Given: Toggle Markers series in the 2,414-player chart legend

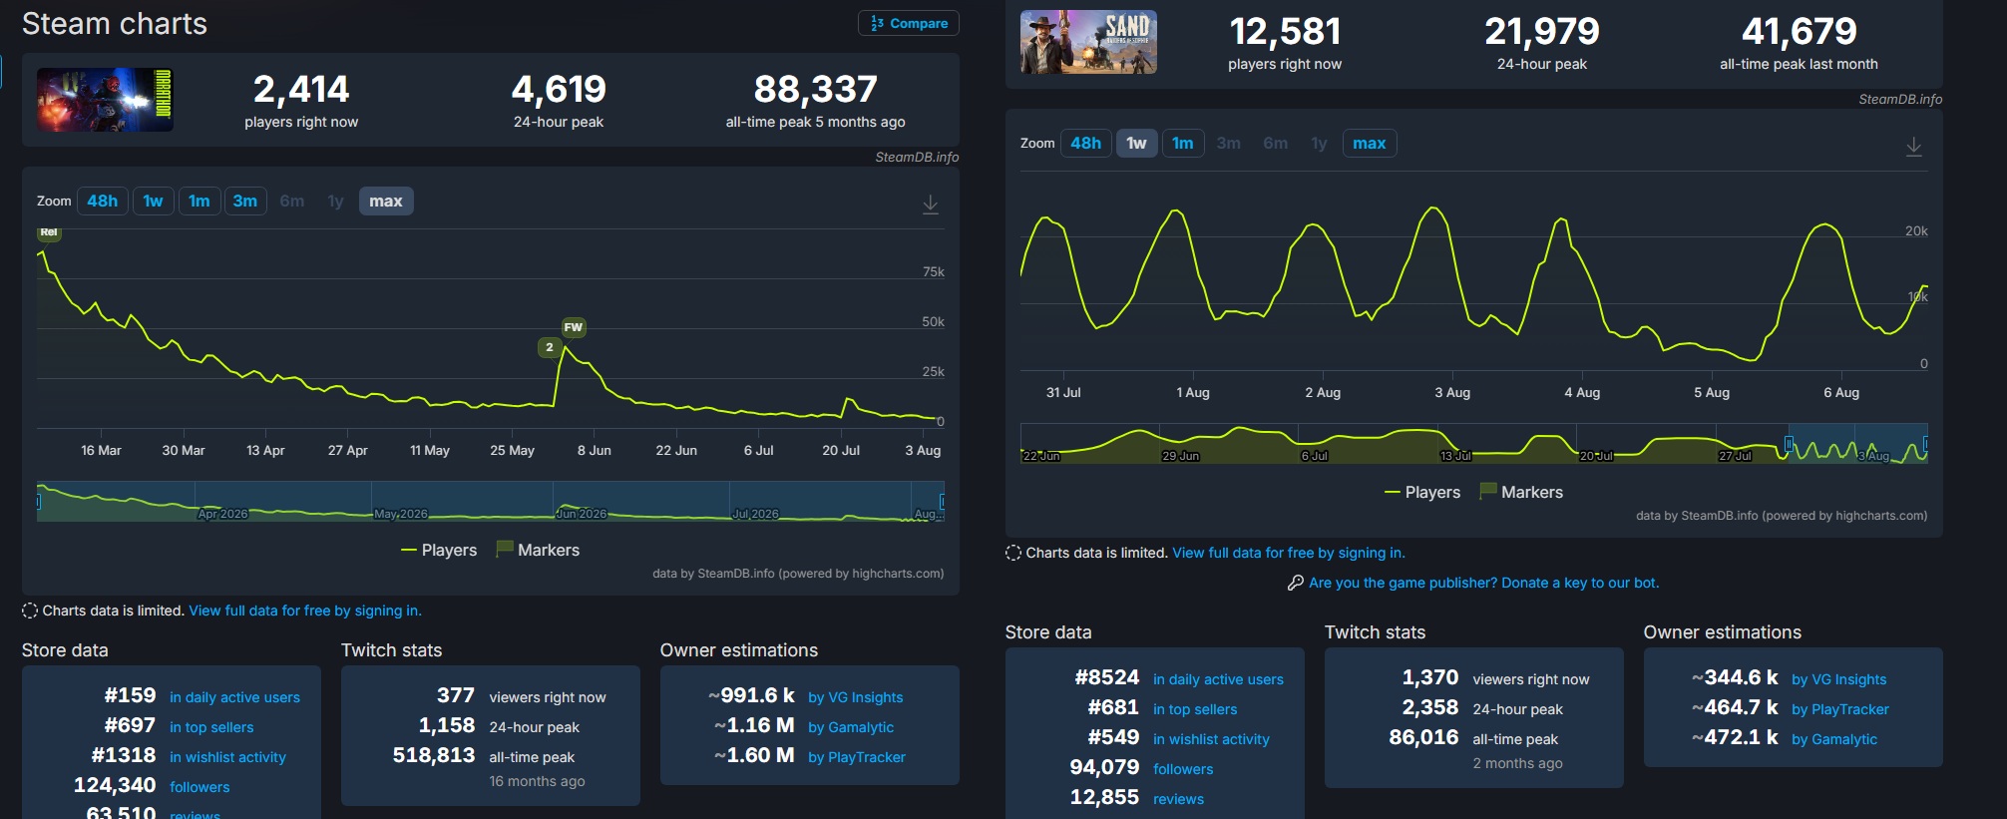Looking at the screenshot, I should pyautogui.click(x=538, y=551).
